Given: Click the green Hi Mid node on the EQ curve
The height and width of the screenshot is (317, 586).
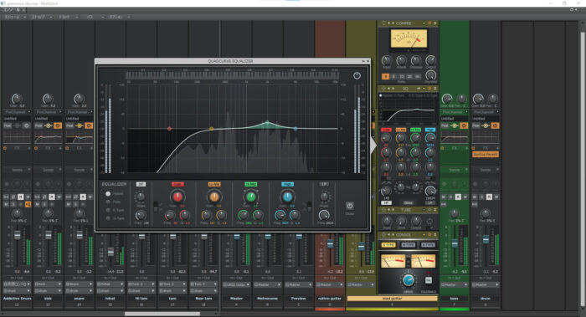Looking at the screenshot, I should [267, 122].
